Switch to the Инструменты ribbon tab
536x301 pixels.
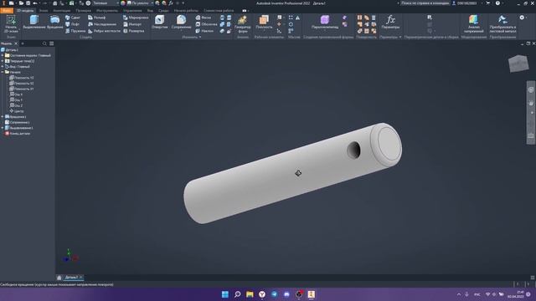coord(107,11)
